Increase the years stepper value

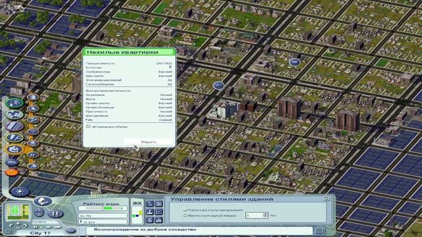pos(265,214)
